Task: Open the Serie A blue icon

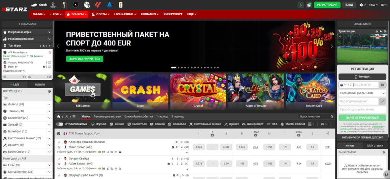Action: tap(109, 5)
